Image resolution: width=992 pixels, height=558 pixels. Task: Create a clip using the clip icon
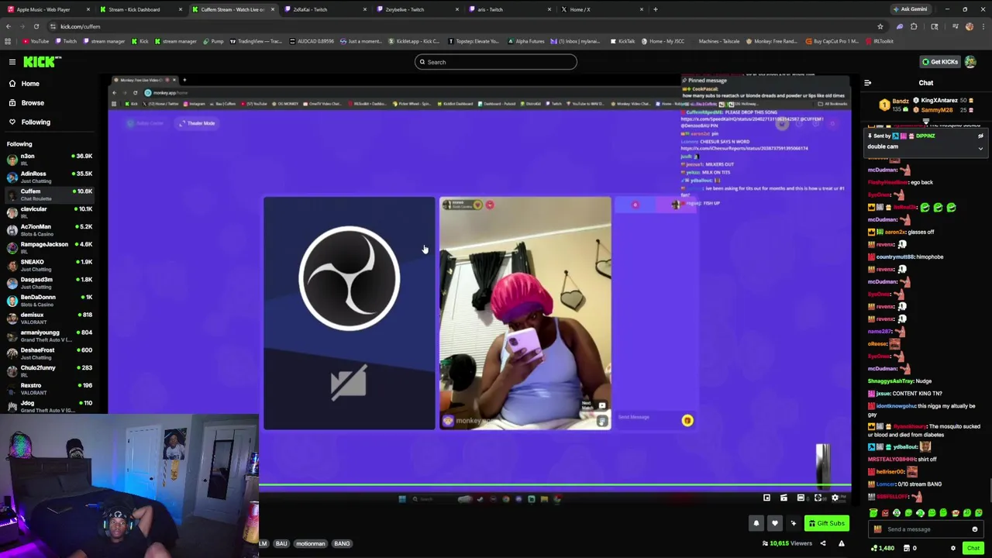coord(784,498)
